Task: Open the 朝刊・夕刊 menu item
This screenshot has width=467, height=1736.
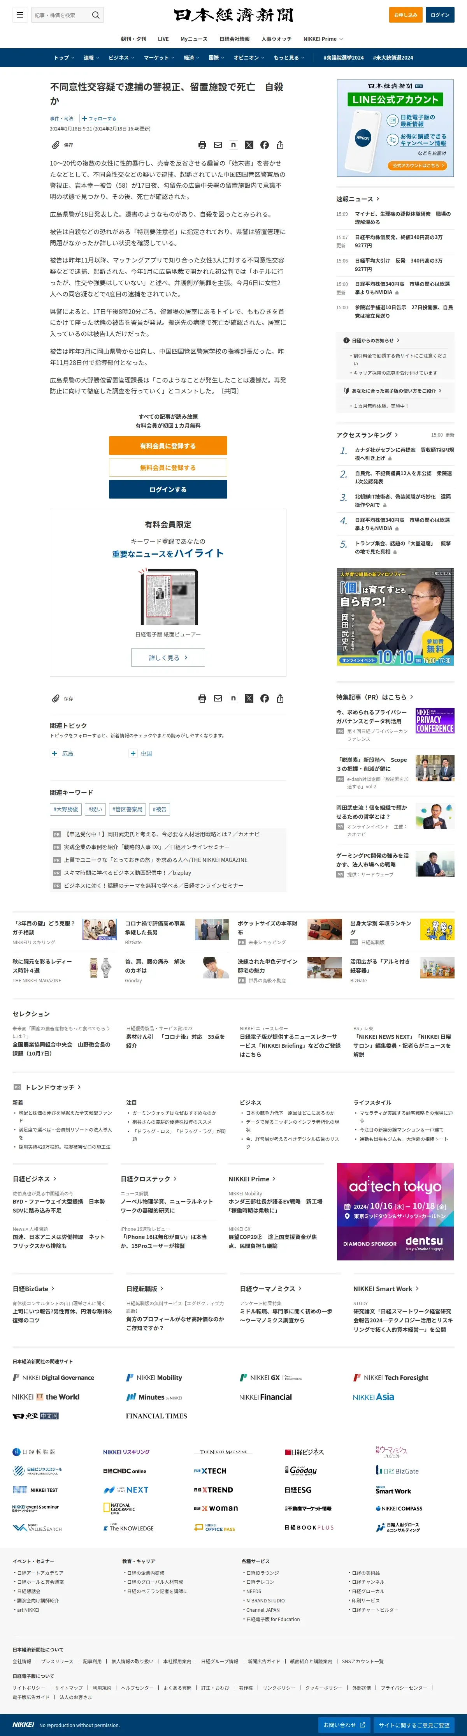Action: tap(133, 39)
